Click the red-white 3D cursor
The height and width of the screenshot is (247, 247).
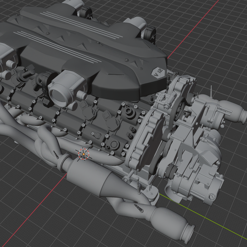[84, 154]
